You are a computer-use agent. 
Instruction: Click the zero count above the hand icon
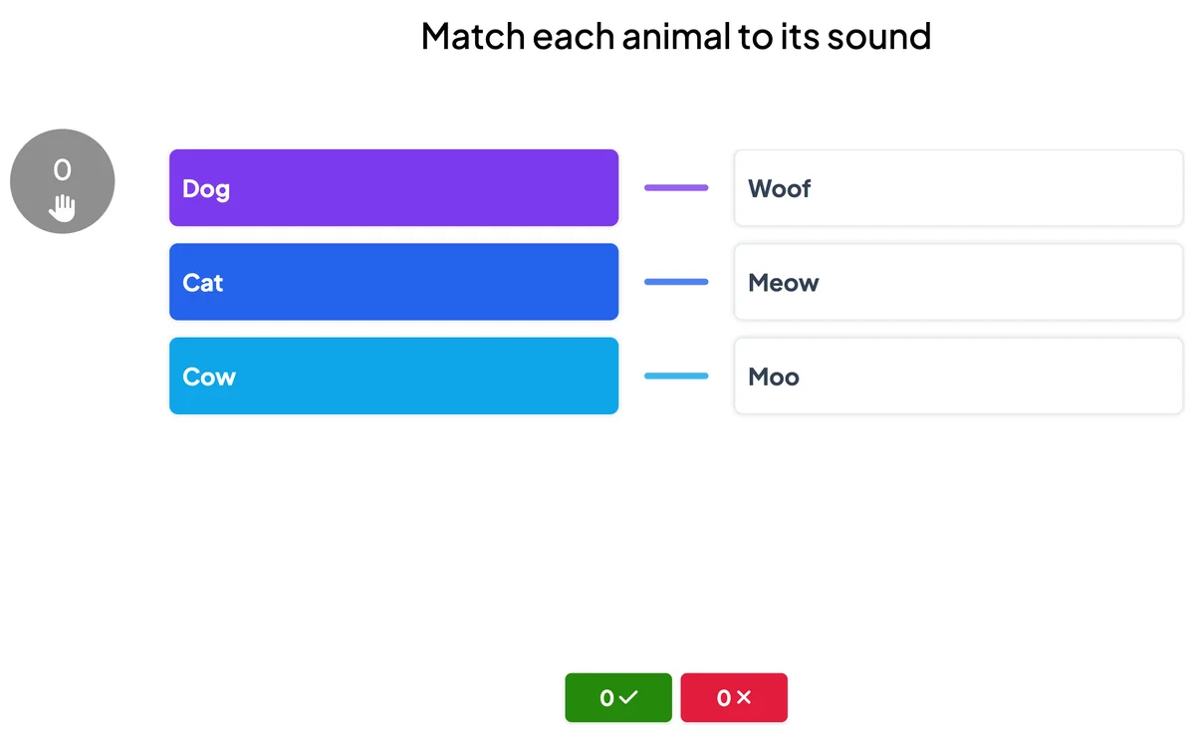click(62, 170)
